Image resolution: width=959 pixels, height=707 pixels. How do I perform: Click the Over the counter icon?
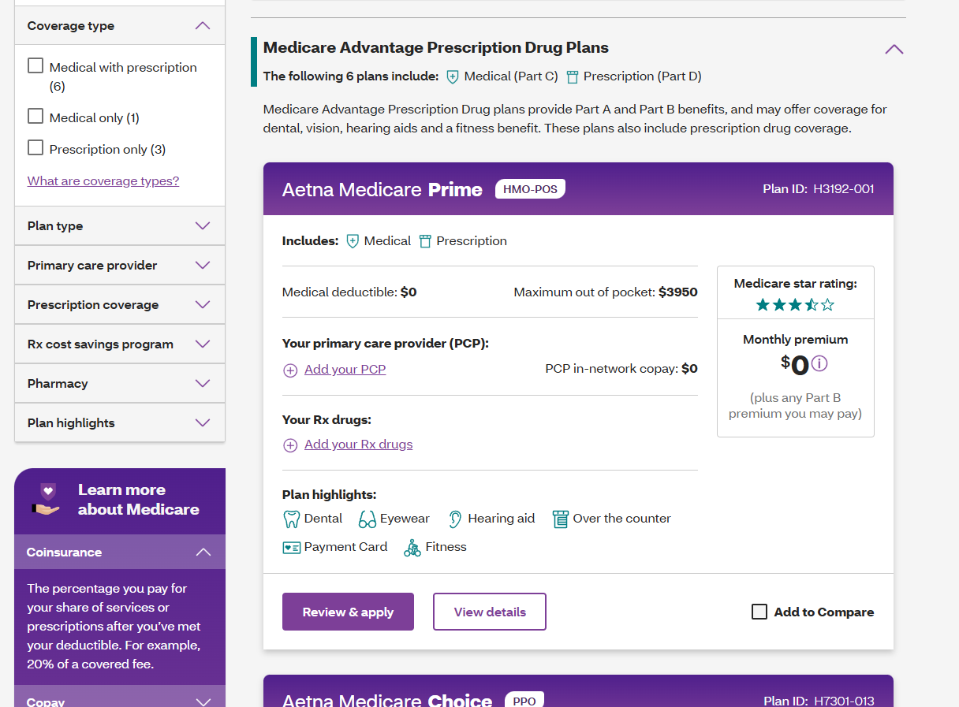560,519
